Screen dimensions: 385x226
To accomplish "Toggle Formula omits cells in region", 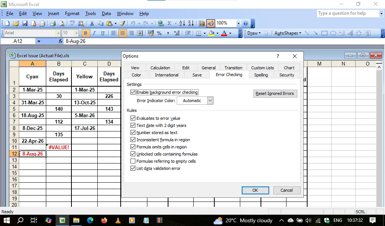I will point(133,147).
